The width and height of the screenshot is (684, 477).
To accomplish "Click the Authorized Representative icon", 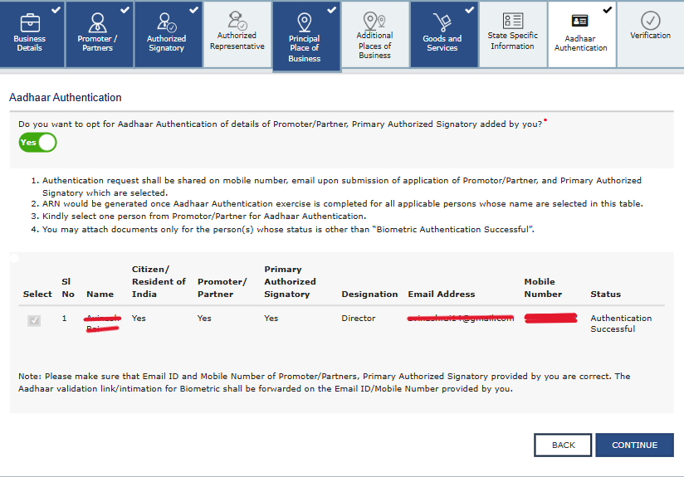I will click(237, 20).
